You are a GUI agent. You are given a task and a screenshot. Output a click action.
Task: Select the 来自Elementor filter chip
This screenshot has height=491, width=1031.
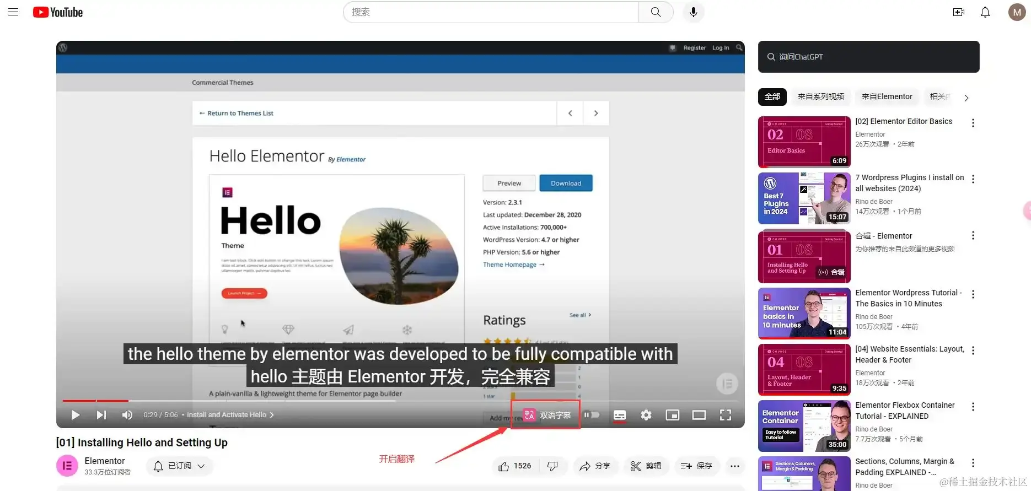pyautogui.click(x=887, y=96)
